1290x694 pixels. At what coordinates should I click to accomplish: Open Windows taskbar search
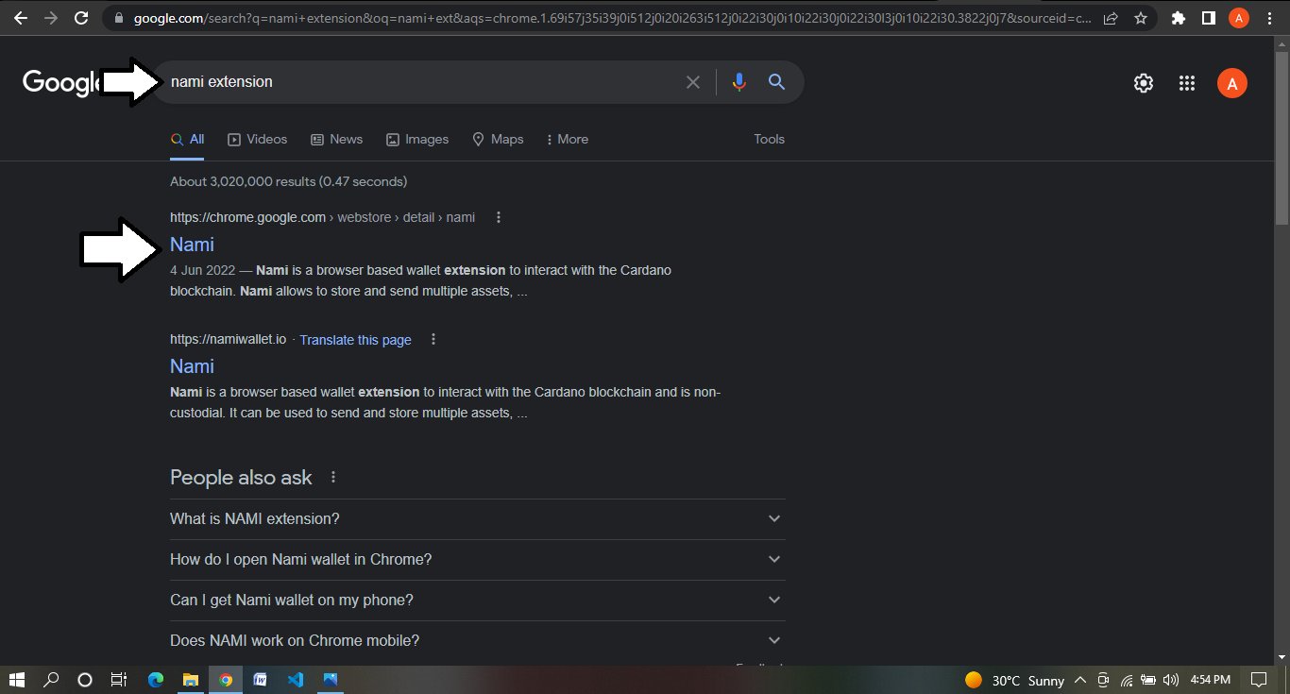point(51,679)
